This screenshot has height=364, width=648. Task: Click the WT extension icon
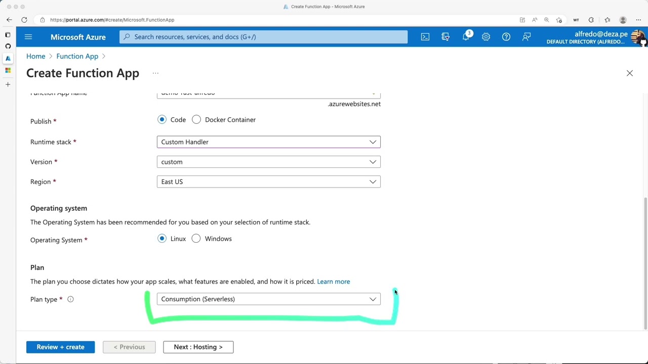(x=576, y=20)
